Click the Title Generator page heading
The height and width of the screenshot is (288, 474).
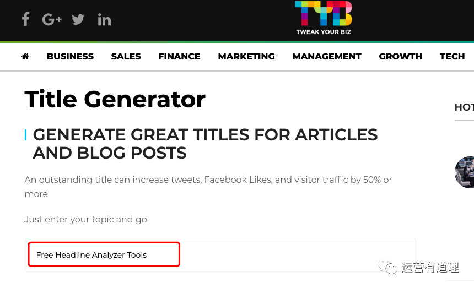tap(115, 99)
